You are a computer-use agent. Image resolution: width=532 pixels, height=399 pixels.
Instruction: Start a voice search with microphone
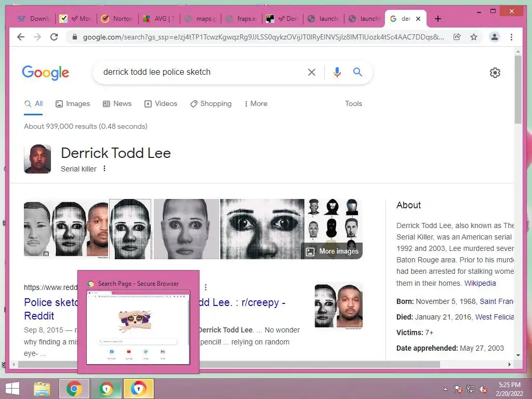(337, 72)
